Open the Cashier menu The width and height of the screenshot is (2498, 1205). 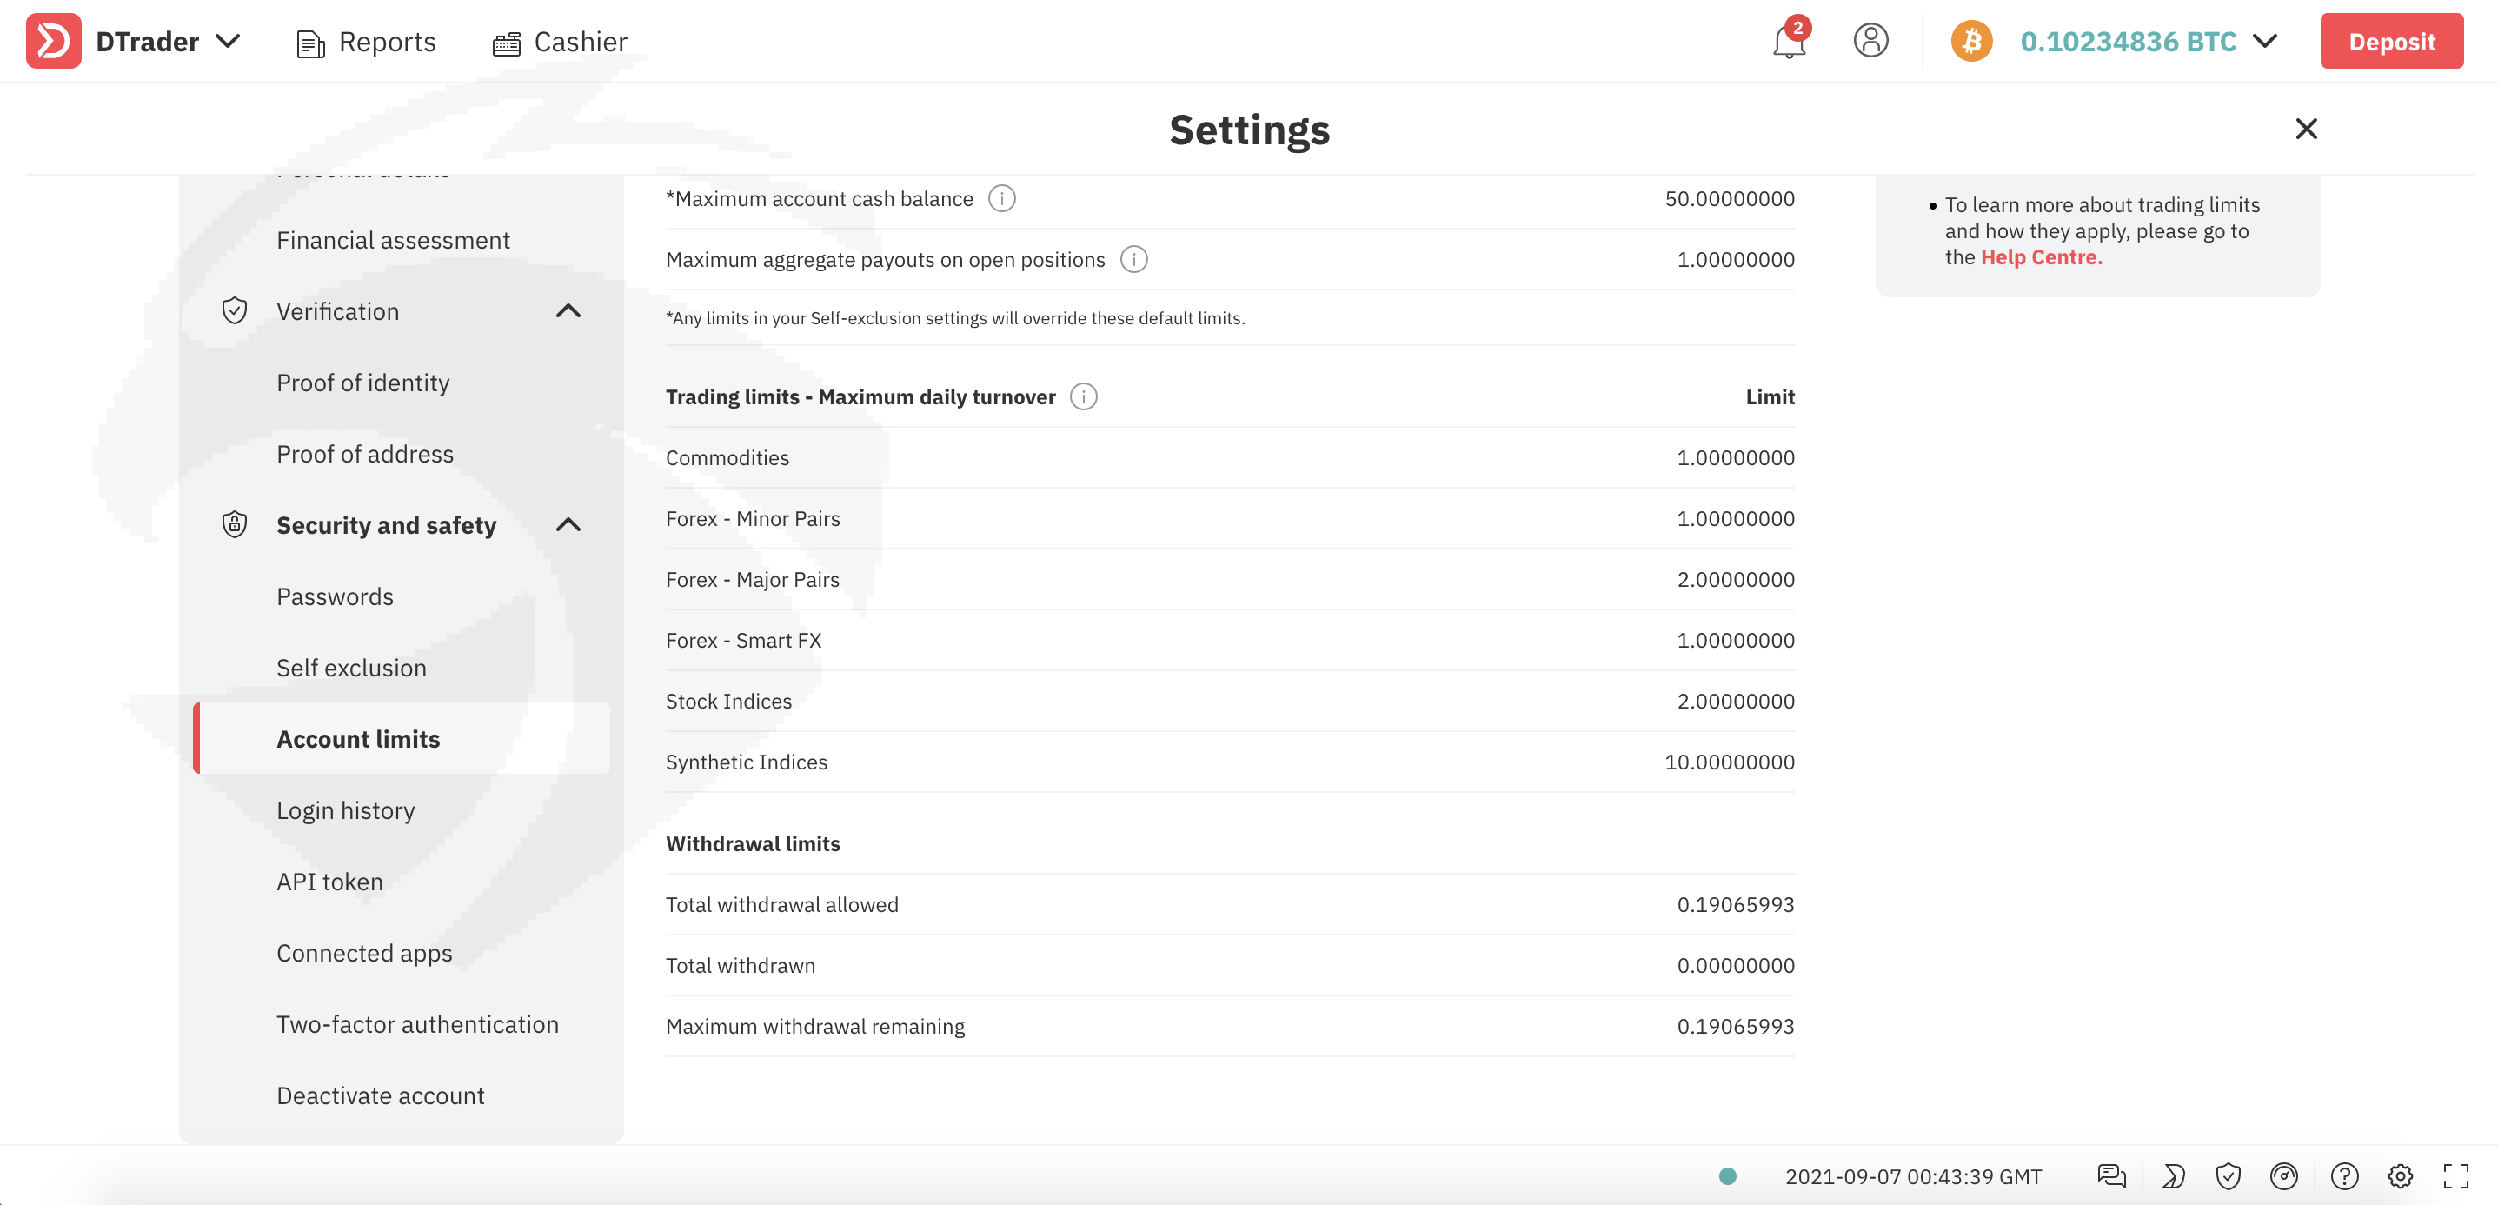coord(561,43)
